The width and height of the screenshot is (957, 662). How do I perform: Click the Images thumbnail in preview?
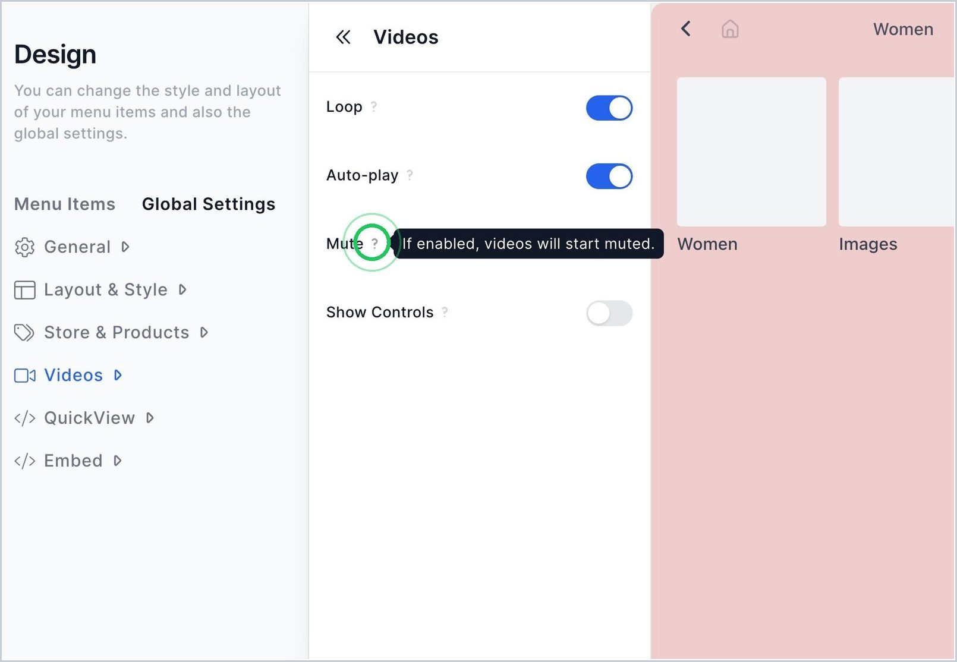click(896, 152)
